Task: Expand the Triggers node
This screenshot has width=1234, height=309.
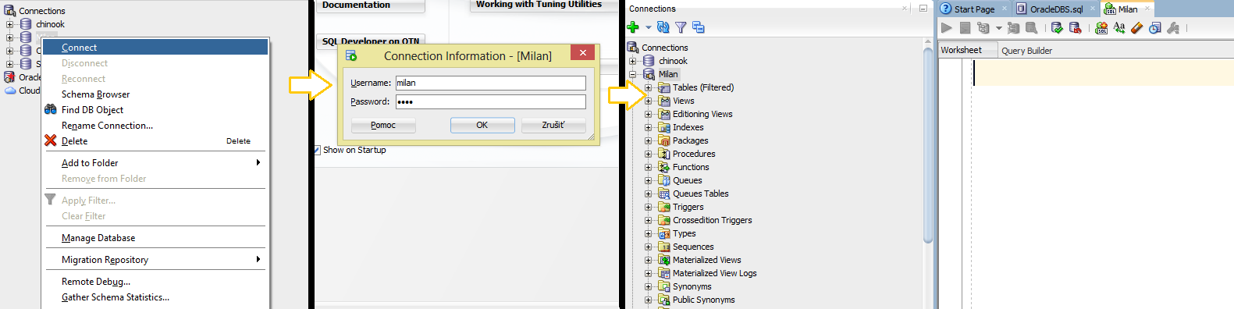Action: (x=648, y=207)
